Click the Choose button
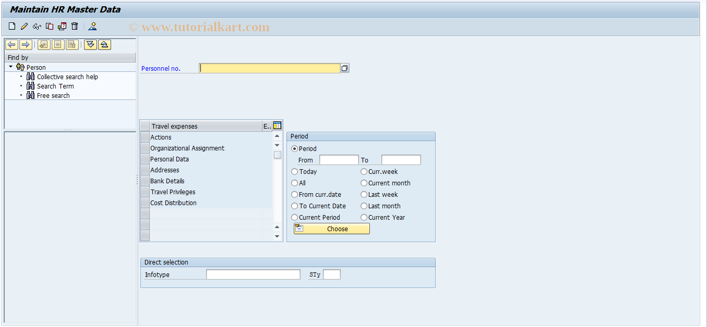The width and height of the screenshot is (707, 327). click(331, 229)
